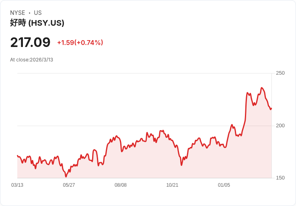The height and width of the screenshot is (206, 296).
Task: Click the current price 217.09
Action: click(x=30, y=42)
